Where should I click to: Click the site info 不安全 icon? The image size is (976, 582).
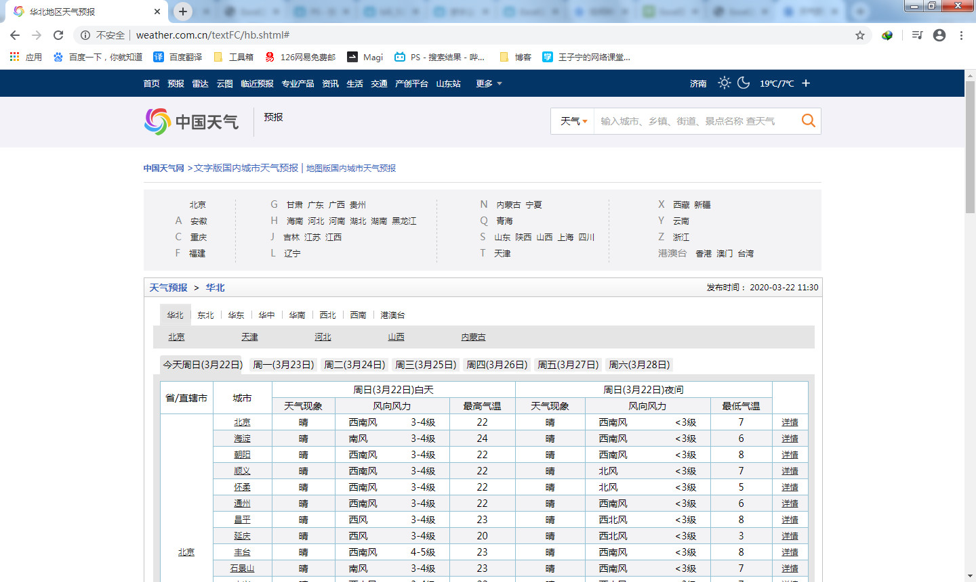[85, 35]
